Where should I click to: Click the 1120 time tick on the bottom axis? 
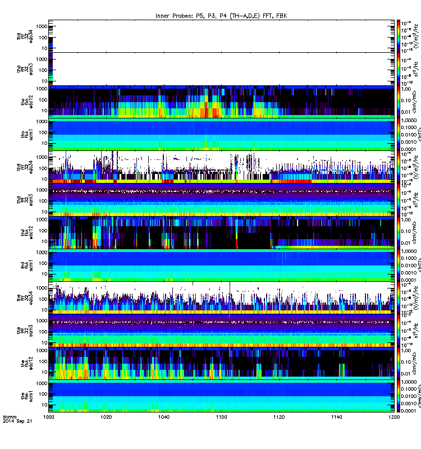(x=279, y=417)
